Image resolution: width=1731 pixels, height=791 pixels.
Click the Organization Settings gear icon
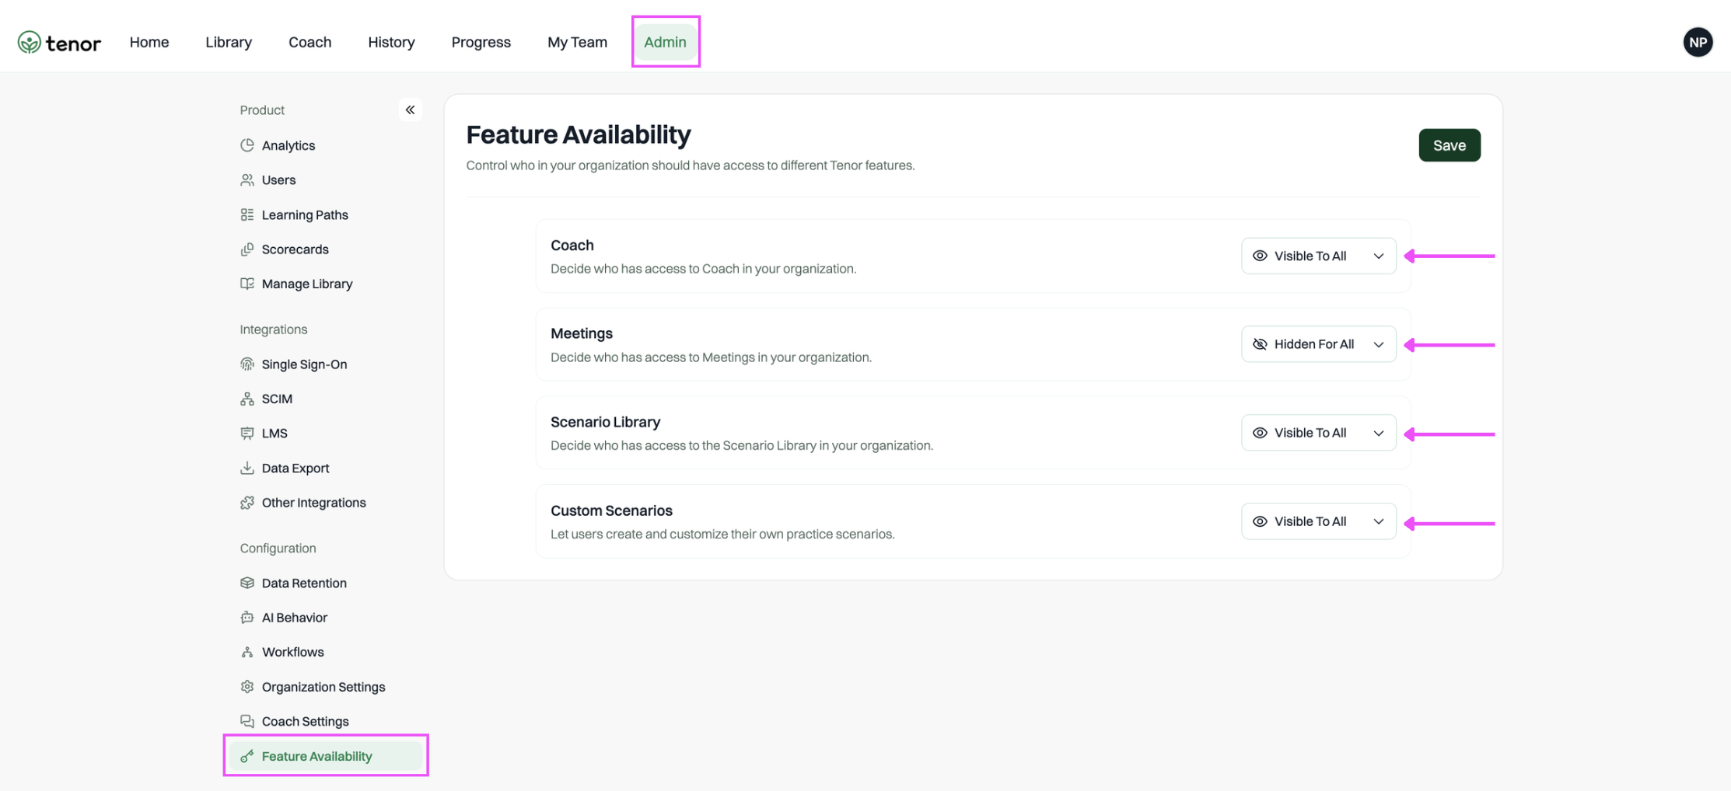(x=247, y=687)
